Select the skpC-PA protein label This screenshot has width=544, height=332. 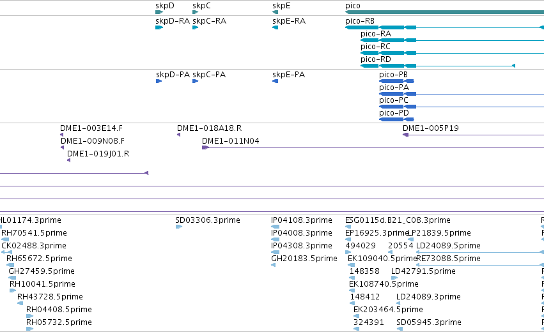click(209, 75)
